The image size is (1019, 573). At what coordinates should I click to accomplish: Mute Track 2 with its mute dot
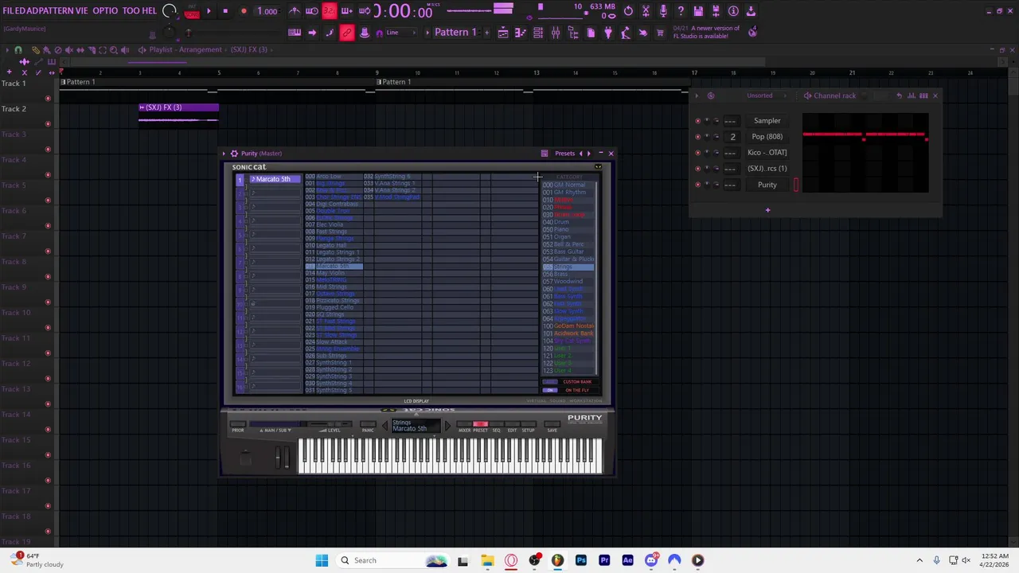coord(48,124)
